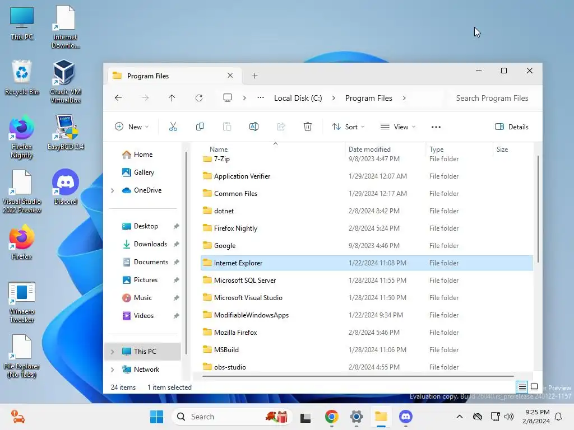Click Program Files breadcrumb
This screenshot has height=430, width=574.
coord(369,98)
